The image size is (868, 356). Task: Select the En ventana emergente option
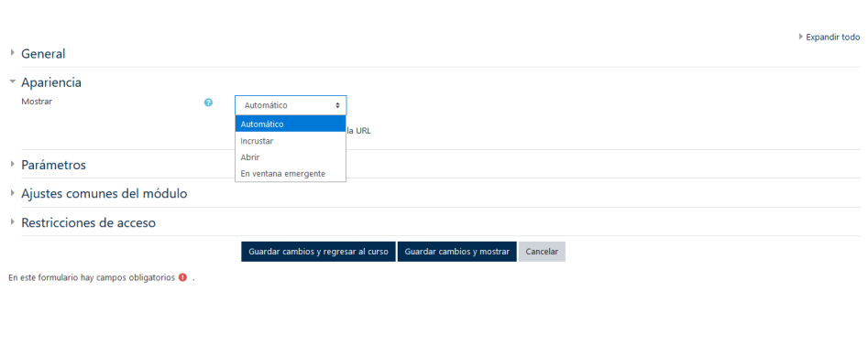pos(291,174)
